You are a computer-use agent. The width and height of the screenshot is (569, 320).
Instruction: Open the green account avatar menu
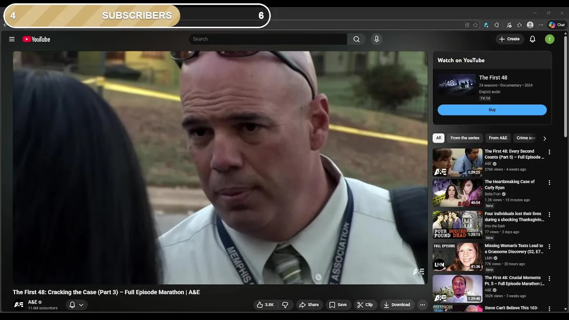pyautogui.click(x=550, y=39)
